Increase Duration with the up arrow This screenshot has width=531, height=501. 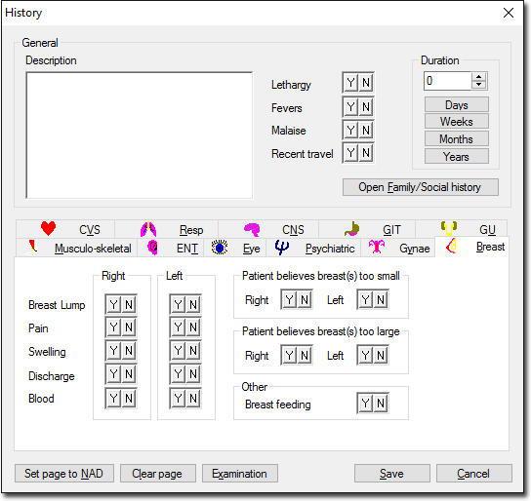[x=479, y=77]
